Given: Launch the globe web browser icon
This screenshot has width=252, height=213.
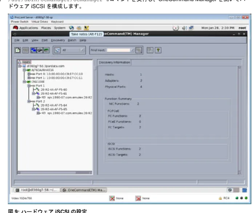Looking at the screenshot, I should click(71, 28).
